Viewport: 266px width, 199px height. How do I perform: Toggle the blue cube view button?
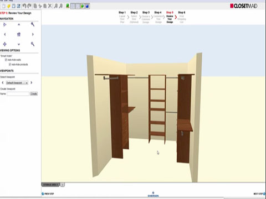pos(87,6)
